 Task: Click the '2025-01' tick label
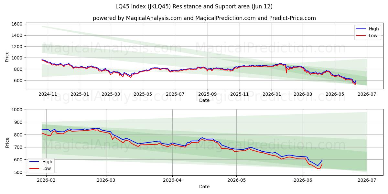pos(80,94)
